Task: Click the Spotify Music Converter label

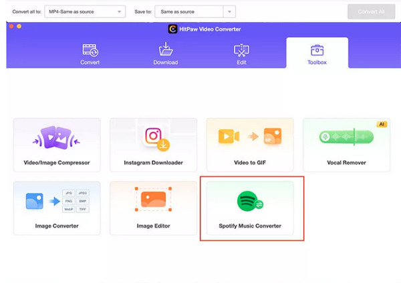Action: 250,226
